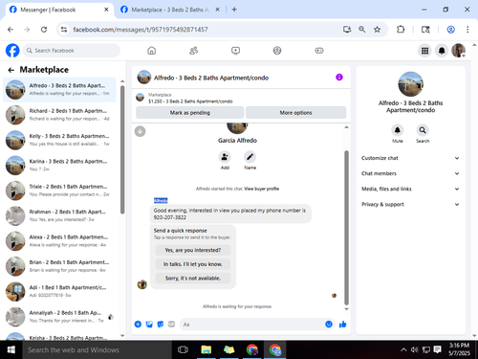Click the scroll-down arrow circle in chat
This screenshot has width=478, height=359.
[140, 131]
